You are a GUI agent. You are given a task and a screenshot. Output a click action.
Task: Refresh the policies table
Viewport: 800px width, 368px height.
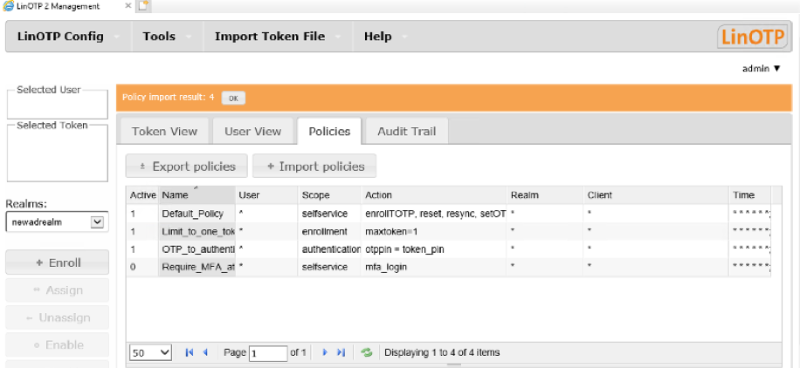(366, 352)
